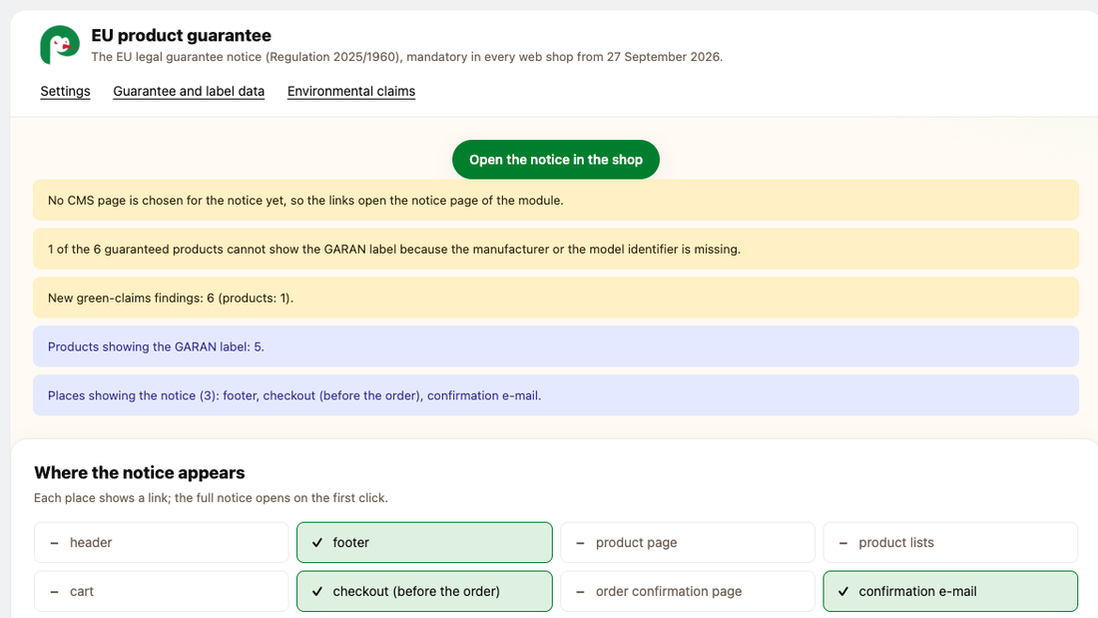Click the EU product guarantee title
Image resolution: width=1098 pixels, height=618 pixels.
click(x=182, y=35)
